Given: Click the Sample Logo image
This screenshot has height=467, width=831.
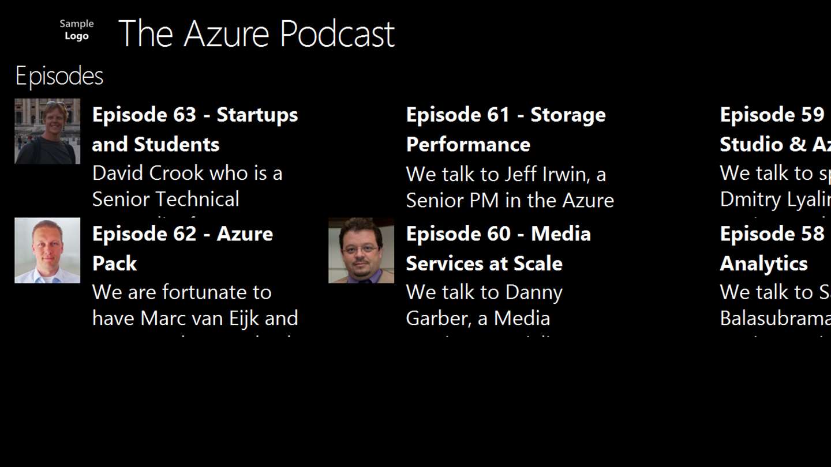Looking at the screenshot, I should (x=76, y=30).
